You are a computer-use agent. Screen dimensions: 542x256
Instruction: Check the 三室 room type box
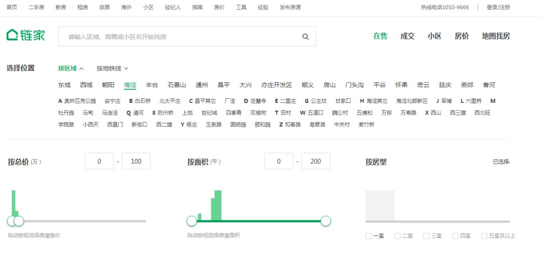point(427,236)
